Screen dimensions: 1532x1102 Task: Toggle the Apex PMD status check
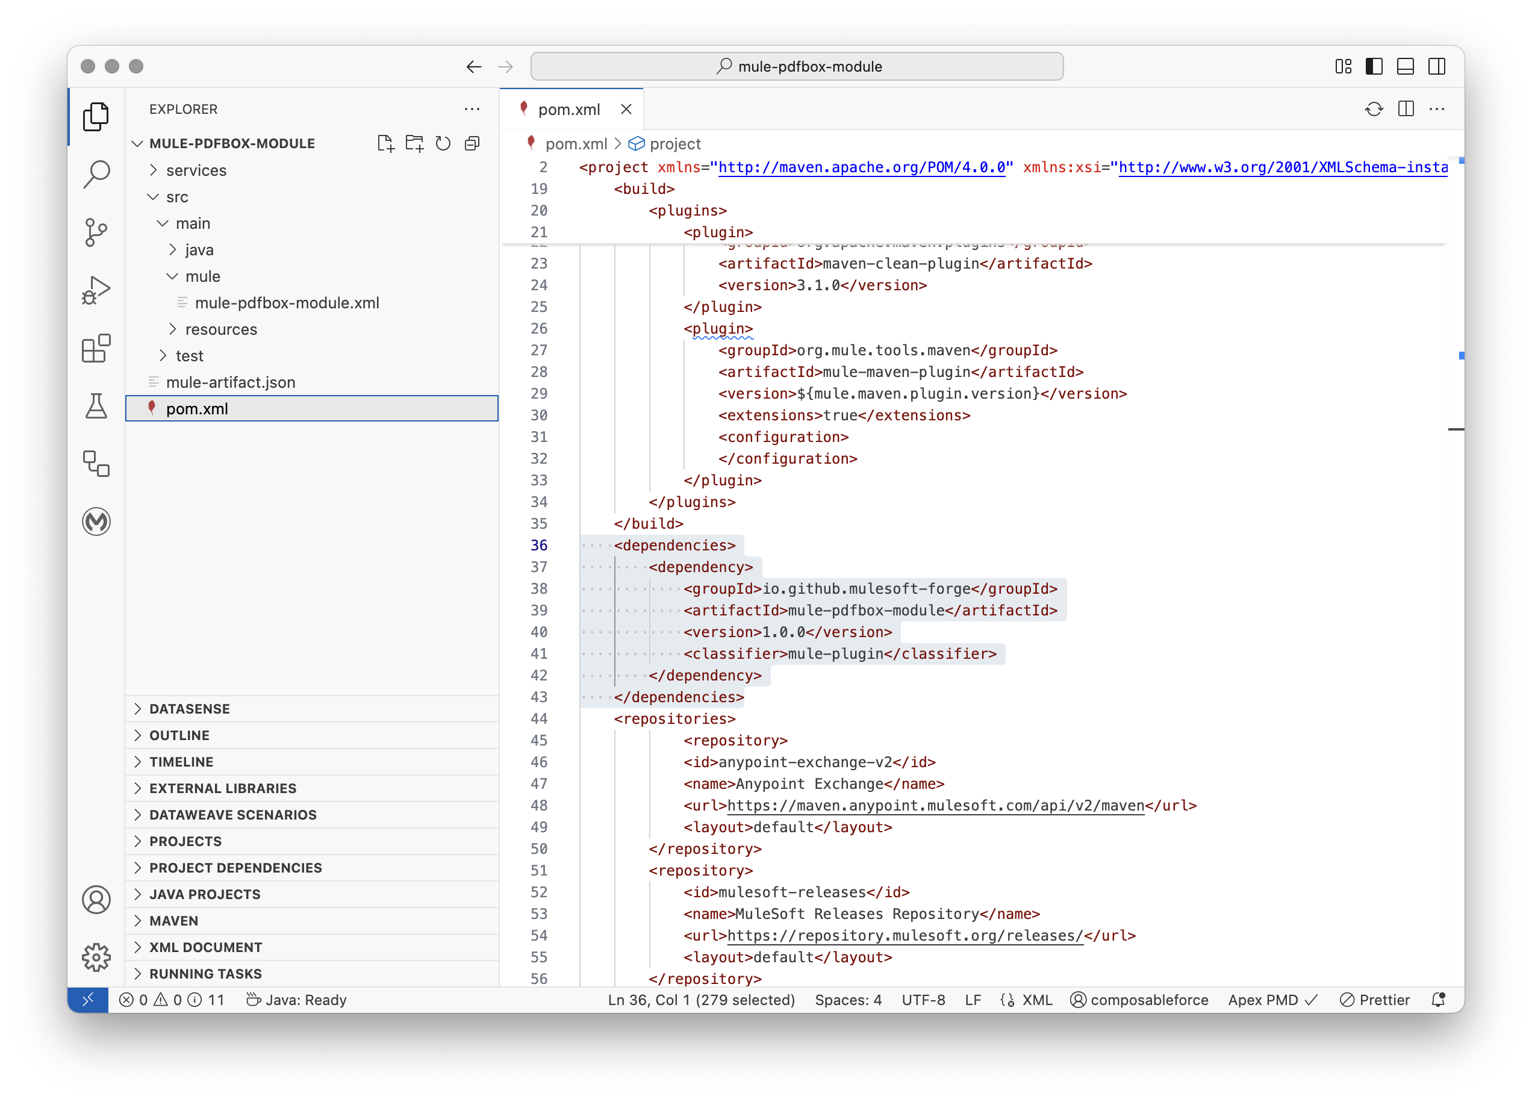pyautogui.click(x=1272, y=1000)
